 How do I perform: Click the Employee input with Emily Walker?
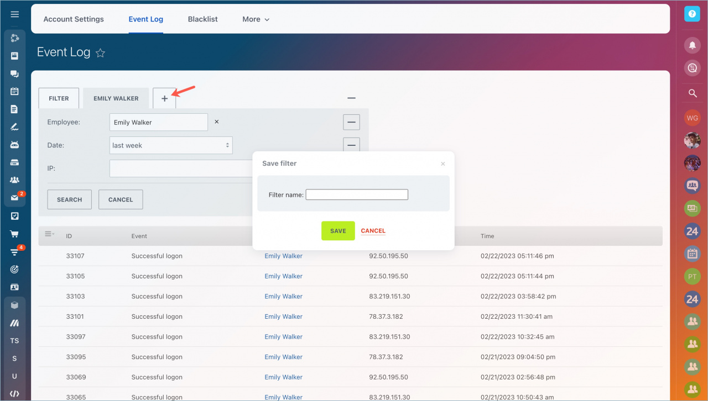click(159, 122)
